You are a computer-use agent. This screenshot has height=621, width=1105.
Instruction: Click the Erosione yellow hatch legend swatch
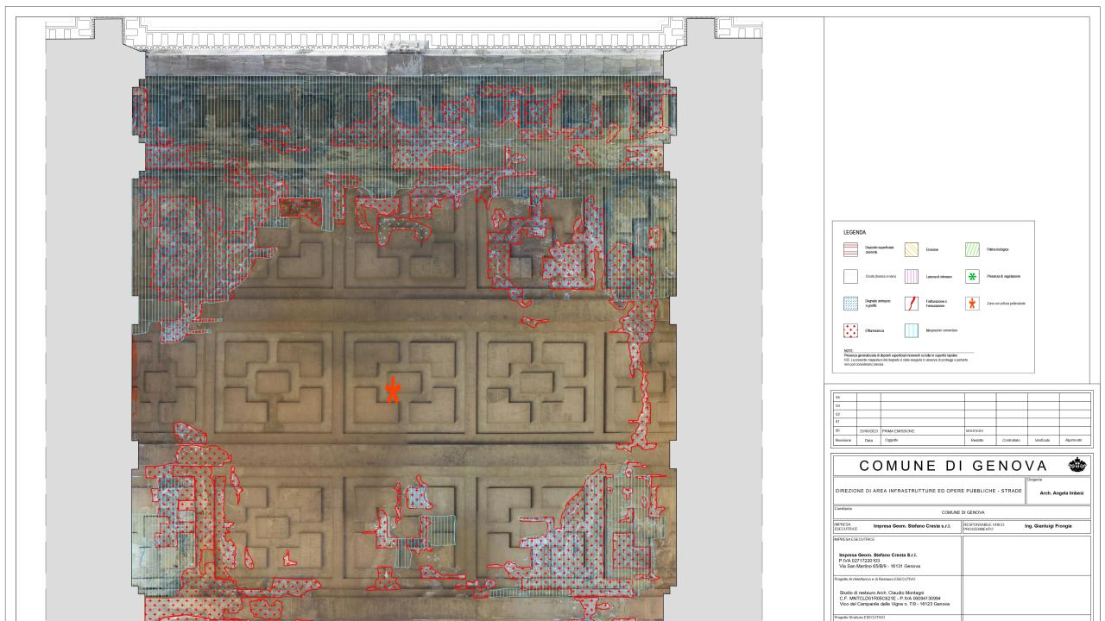(912, 249)
